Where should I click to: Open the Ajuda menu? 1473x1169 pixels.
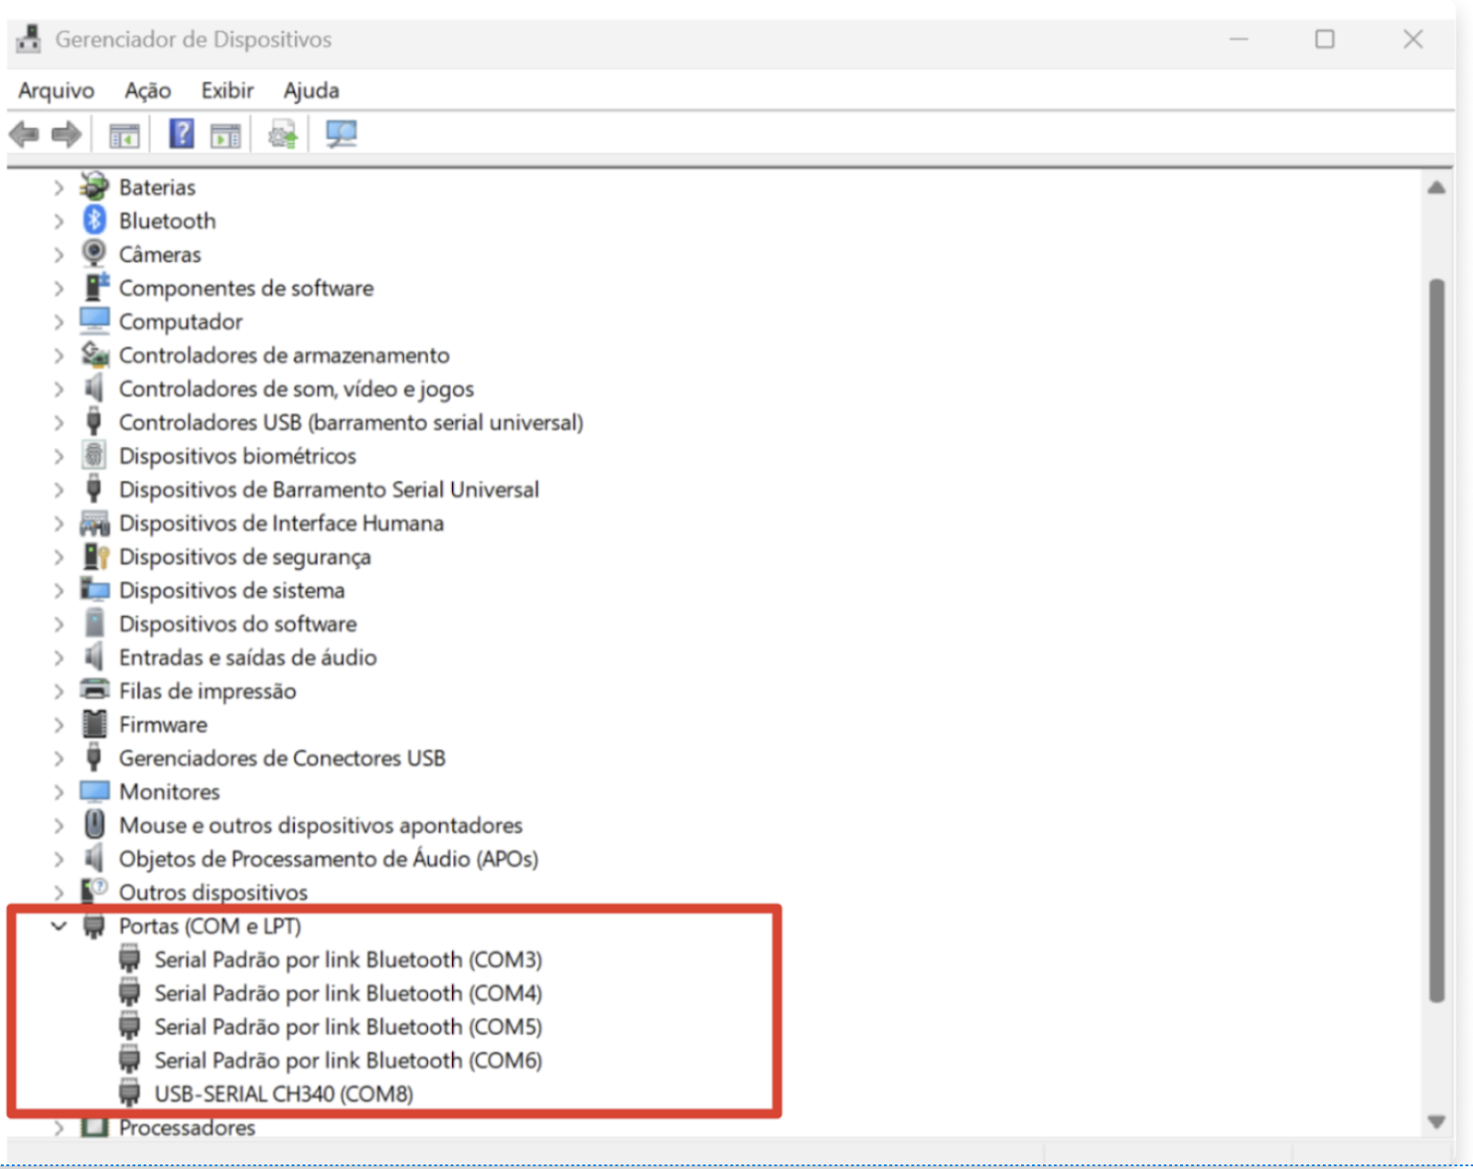pyautogui.click(x=311, y=90)
